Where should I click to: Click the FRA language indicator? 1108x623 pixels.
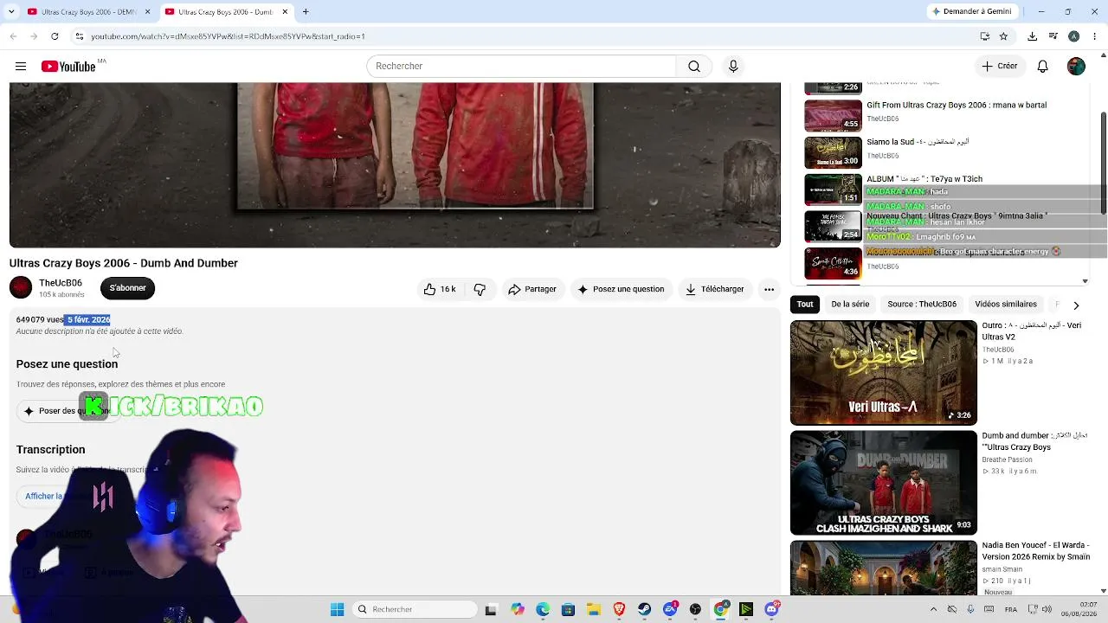click(x=1011, y=609)
